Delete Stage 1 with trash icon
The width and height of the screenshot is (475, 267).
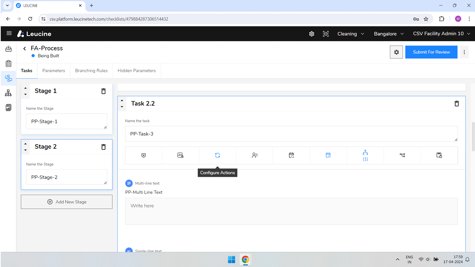point(104,91)
